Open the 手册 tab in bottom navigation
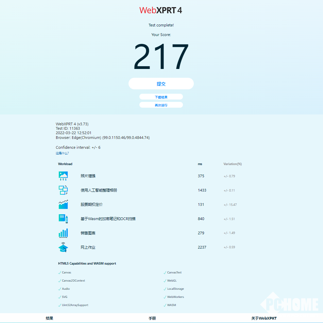 click(x=152, y=318)
